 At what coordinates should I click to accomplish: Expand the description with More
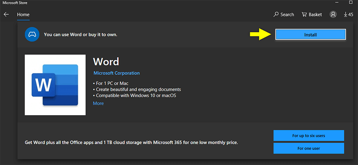coord(98,103)
